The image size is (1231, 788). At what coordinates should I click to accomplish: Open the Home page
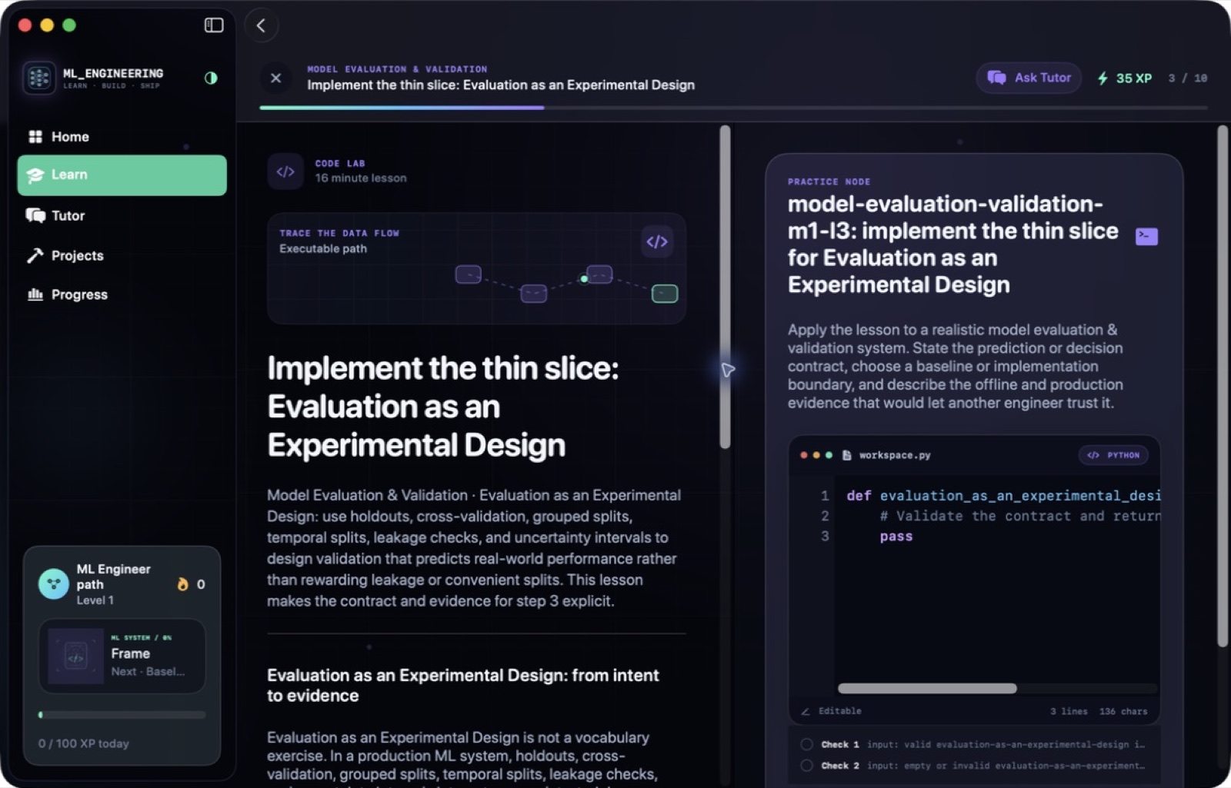(122, 137)
